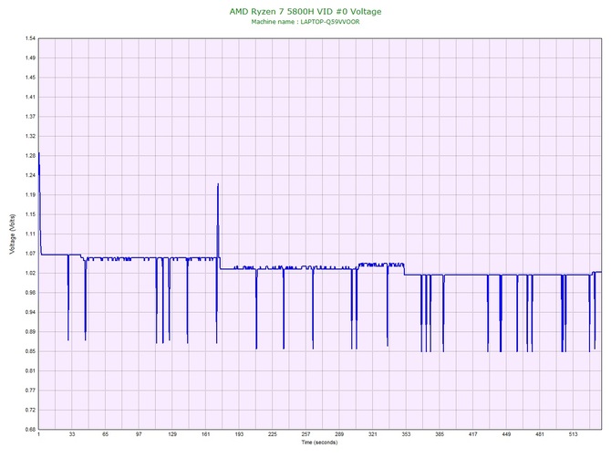Image resolution: width=611 pixels, height=458 pixels.
Task: Click the 257 tick label on the time axis
Action: click(305, 434)
